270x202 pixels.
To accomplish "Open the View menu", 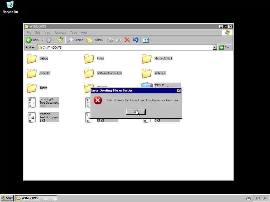I will coord(47,33).
